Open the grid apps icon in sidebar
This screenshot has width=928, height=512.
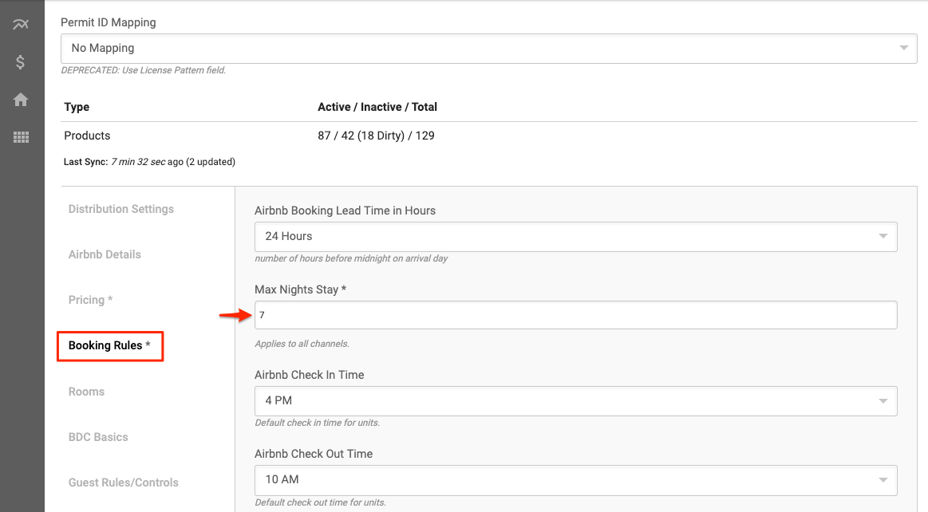click(x=21, y=137)
